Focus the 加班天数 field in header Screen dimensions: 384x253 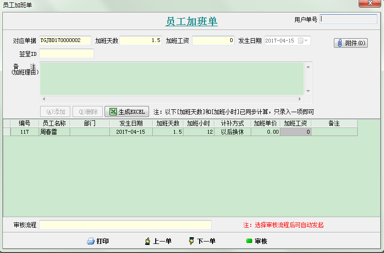(140, 41)
